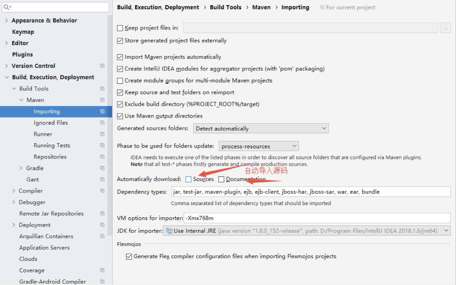The image size is (456, 285).
Task: Click project-level icon on Arquillian Containers row
Action: pyautogui.click(x=102, y=236)
